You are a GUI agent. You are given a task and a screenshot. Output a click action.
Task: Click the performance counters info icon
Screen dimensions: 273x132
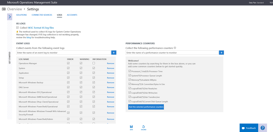point(175,48)
